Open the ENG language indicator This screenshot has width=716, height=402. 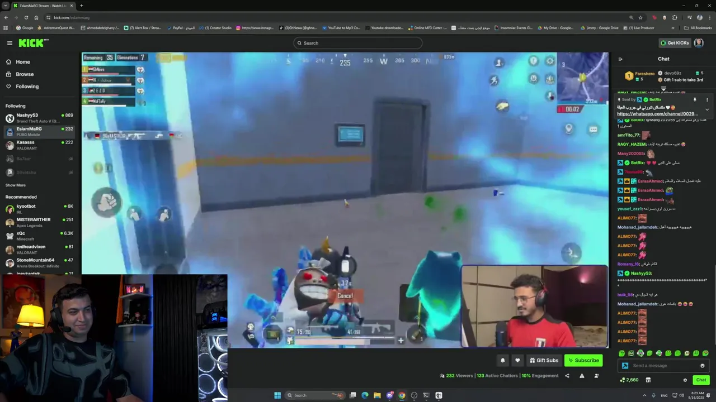pos(664,395)
